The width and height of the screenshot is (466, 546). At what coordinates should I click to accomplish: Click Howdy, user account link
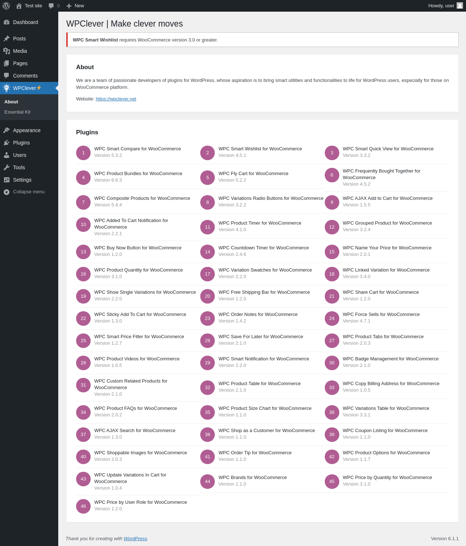445,6
